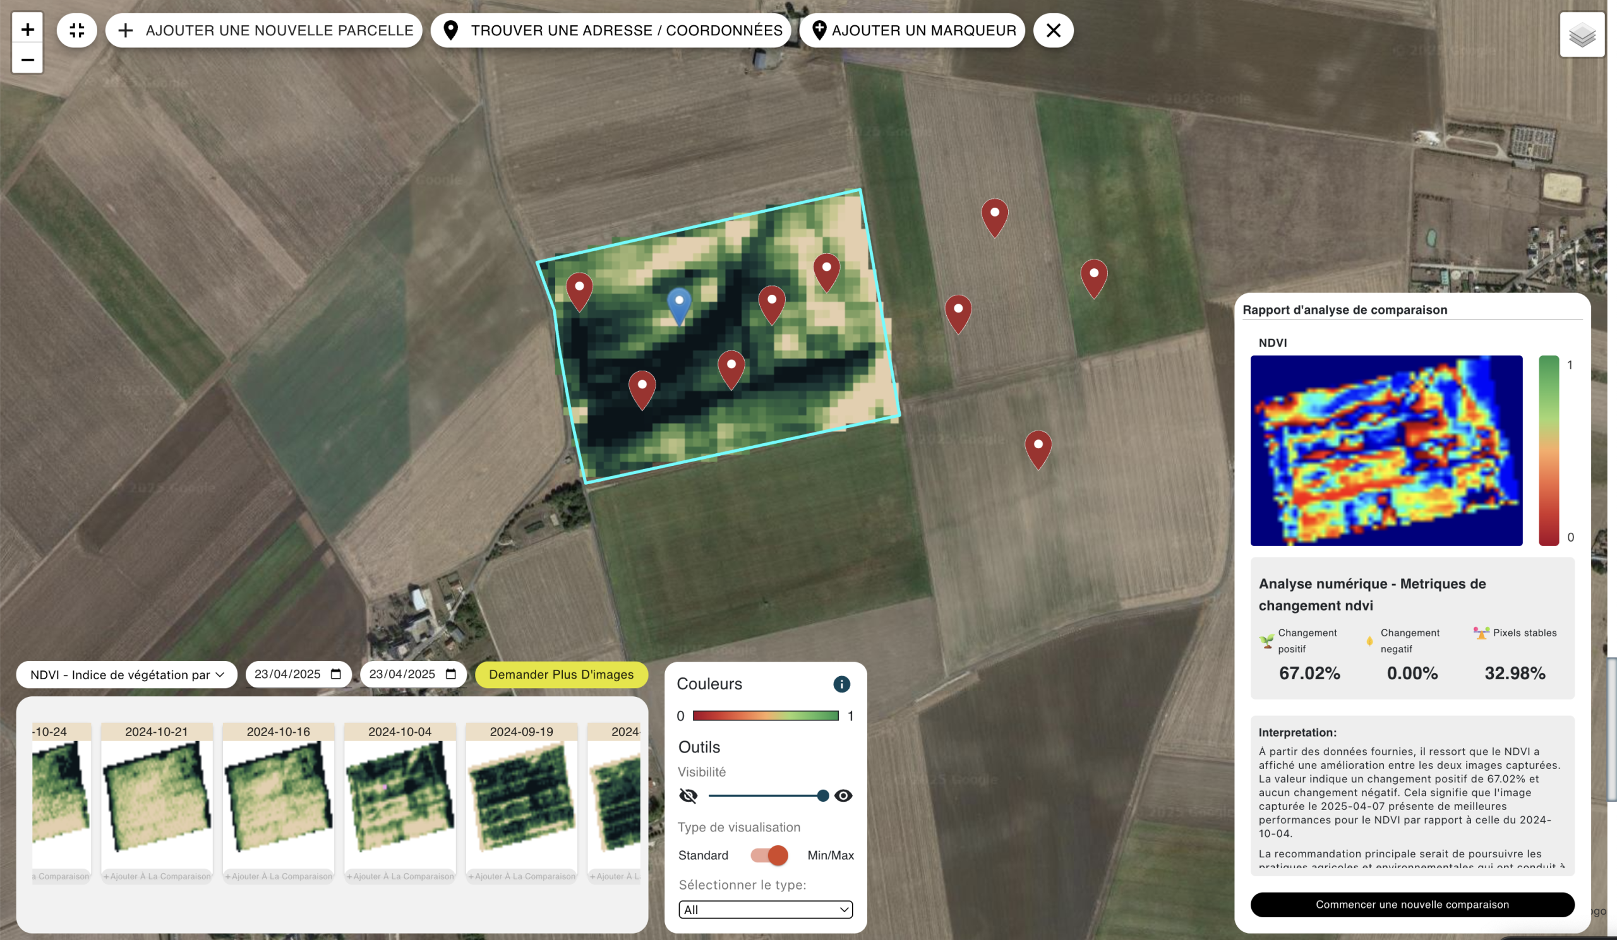Screen dimensions: 1617x940
Task: Click the Visibilité slider handle
Action: (x=822, y=795)
